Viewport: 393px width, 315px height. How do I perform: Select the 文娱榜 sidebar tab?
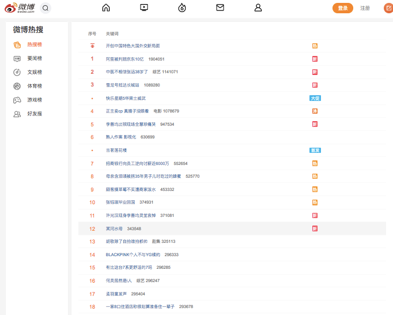tap(35, 72)
